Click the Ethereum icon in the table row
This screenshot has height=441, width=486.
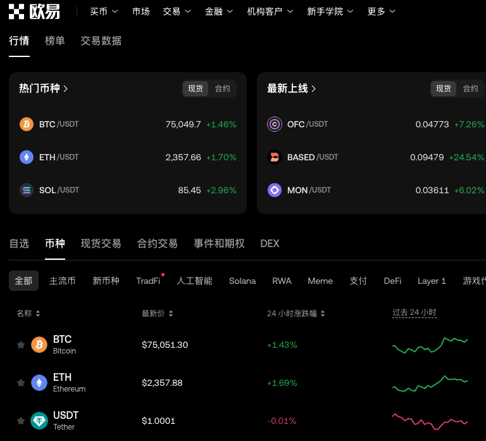39,383
